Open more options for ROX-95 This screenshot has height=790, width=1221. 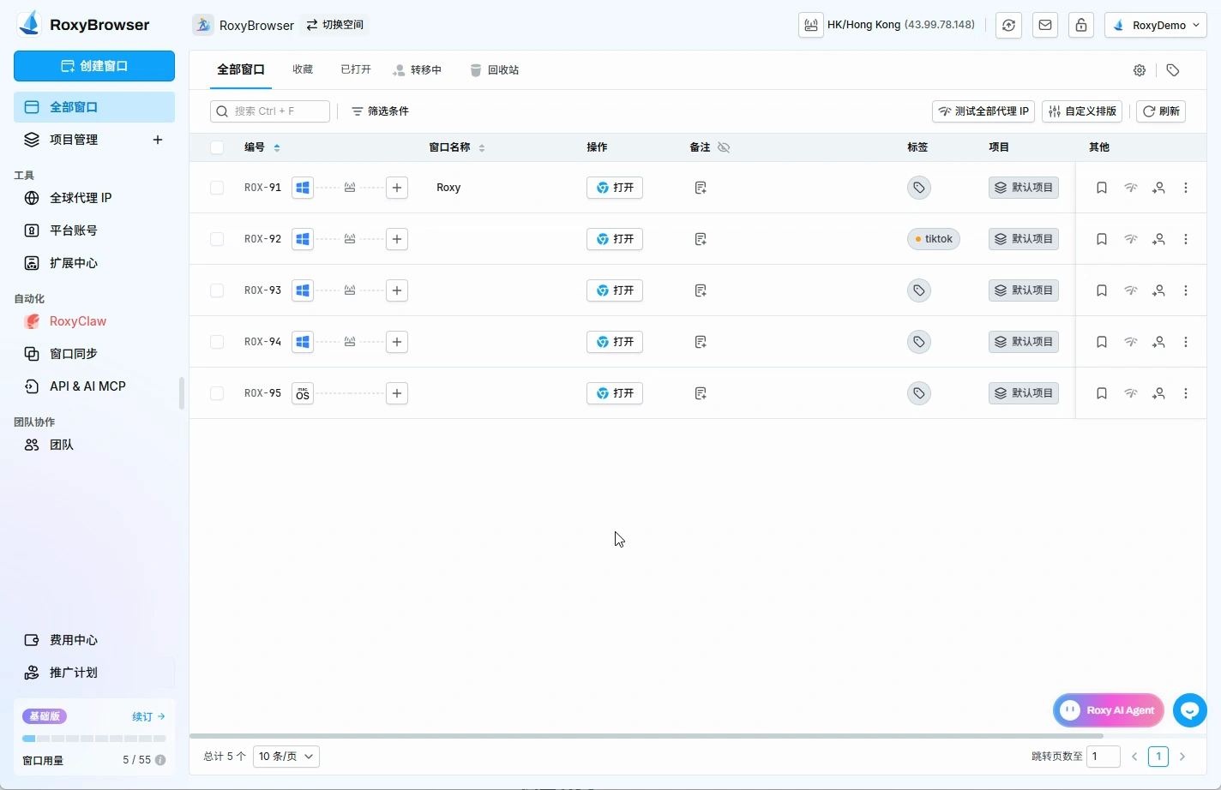1186,393
